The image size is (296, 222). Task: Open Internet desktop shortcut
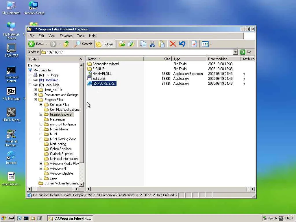11,158
